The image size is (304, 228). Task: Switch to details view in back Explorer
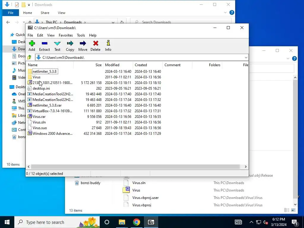click(287, 210)
